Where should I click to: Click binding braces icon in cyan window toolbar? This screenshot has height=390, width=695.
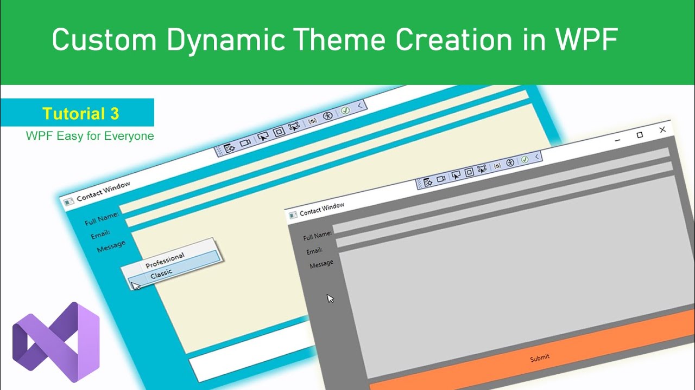coord(312,121)
